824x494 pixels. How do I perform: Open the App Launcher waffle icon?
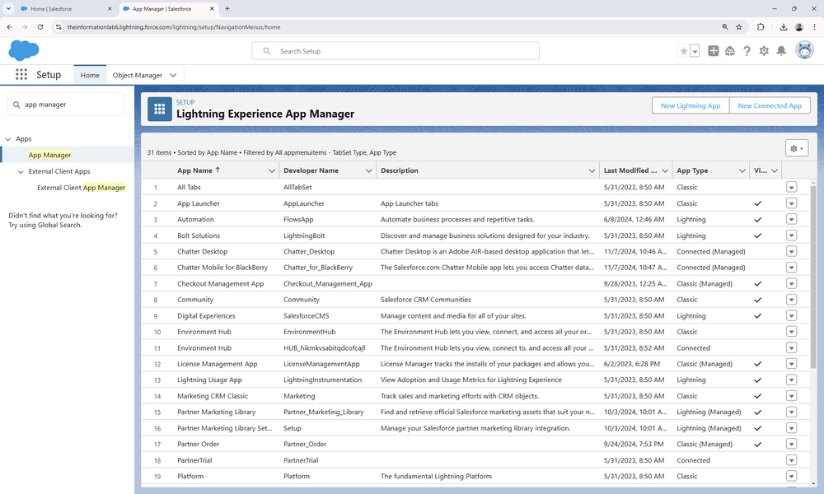[21, 74]
